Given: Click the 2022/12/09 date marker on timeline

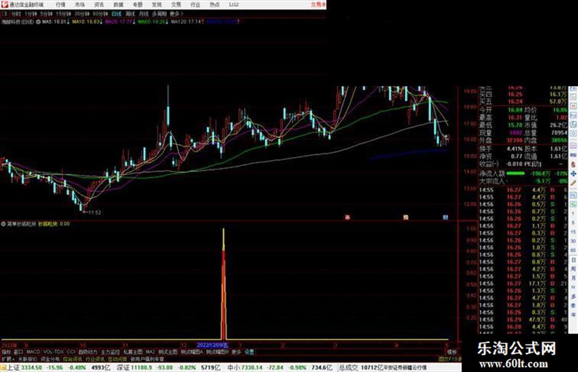Looking at the screenshot, I should click(213, 346).
